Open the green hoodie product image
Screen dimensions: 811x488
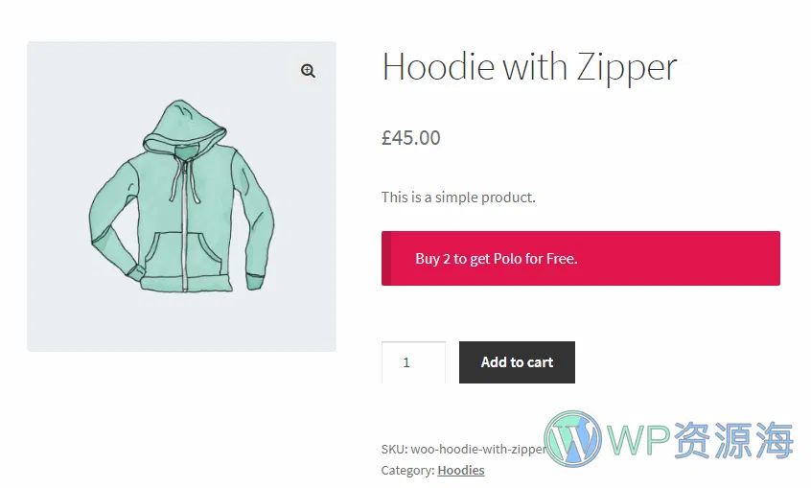(x=181, y=197)
